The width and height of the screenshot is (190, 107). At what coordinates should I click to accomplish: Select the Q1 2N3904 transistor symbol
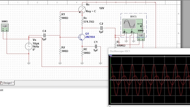pos(82,37)
